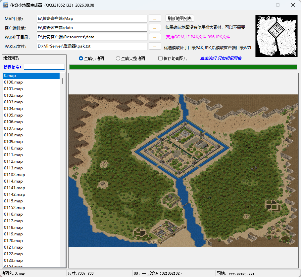Select 0111.map in the map list
Screen dimensions: 301x277
(x=31, y=155)
